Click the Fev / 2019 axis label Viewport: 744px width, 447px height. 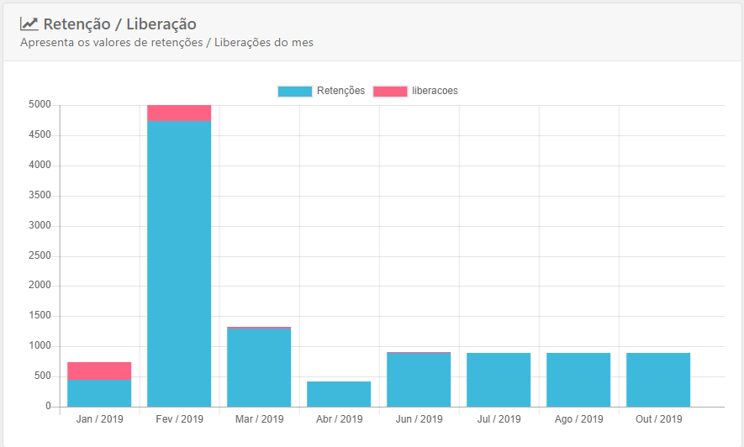pos(179,419)
